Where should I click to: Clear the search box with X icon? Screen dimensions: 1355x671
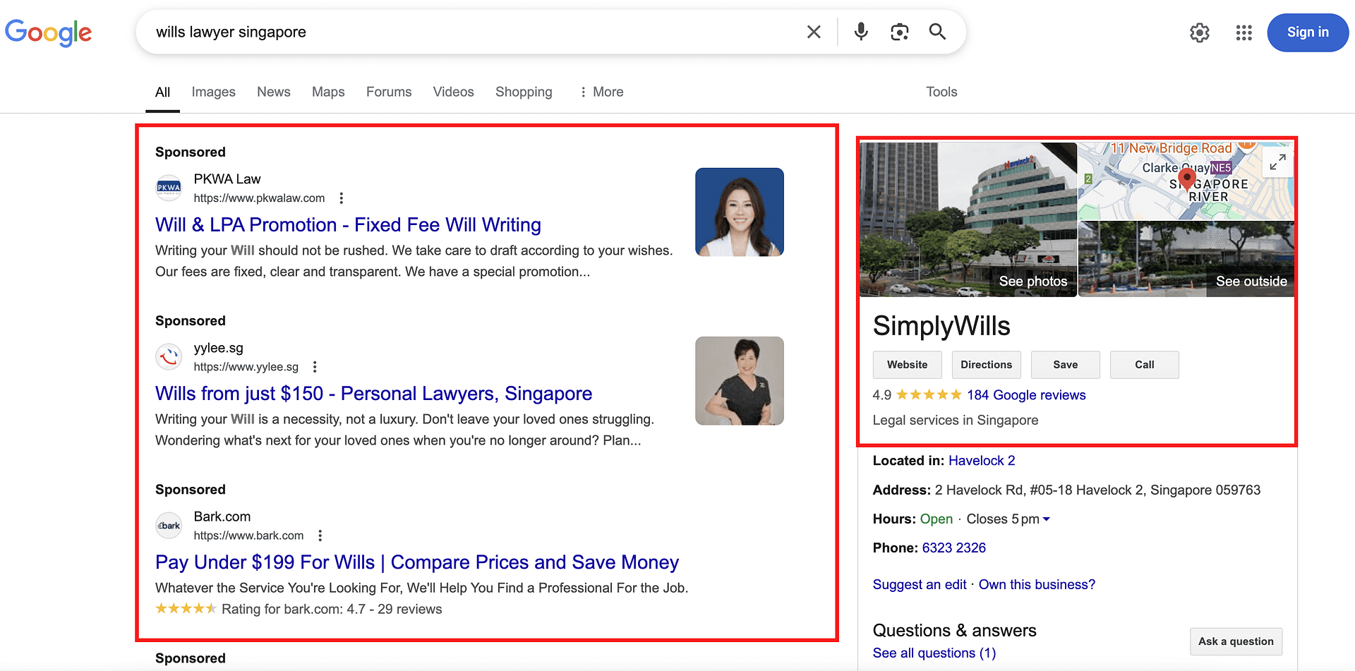[814, 32]
